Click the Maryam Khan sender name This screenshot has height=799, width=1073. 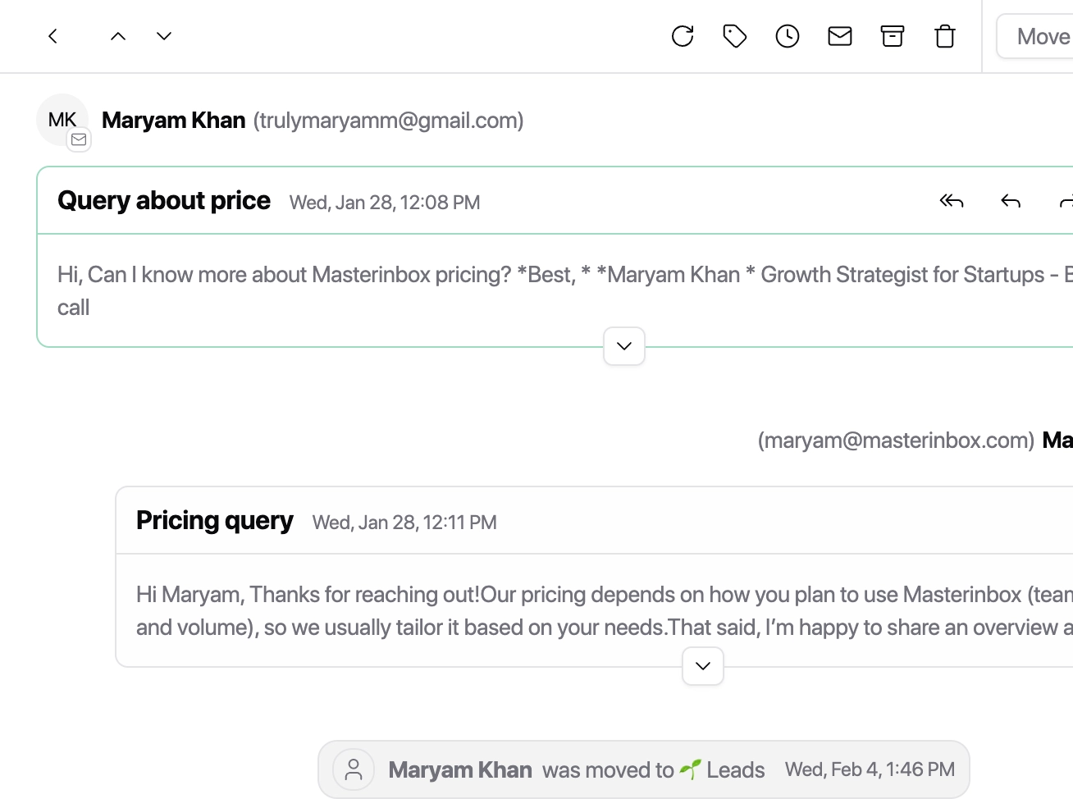tap(173, 121)
